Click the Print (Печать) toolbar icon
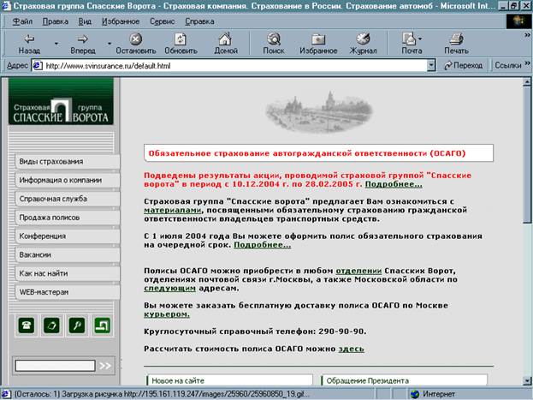Image resolution: width=533 pixels, height=400 pixels. pyautogui.click(x=456, y=42)
